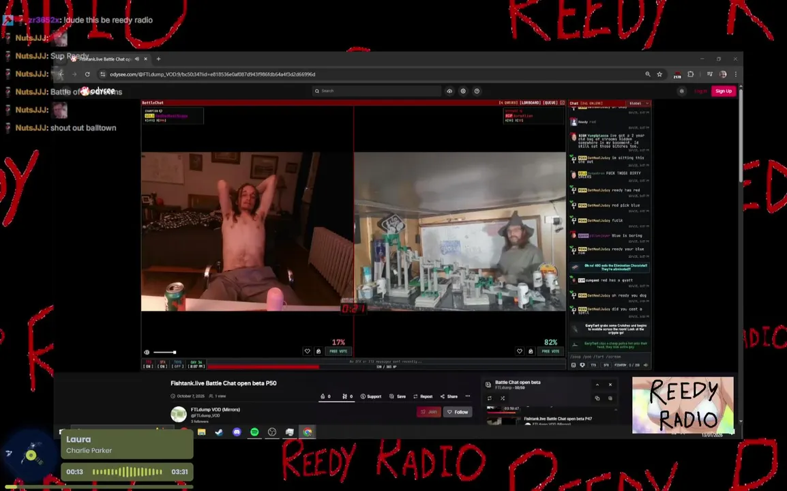Open Chrome three-dot menu
The image size is (787, 491).
736,74
